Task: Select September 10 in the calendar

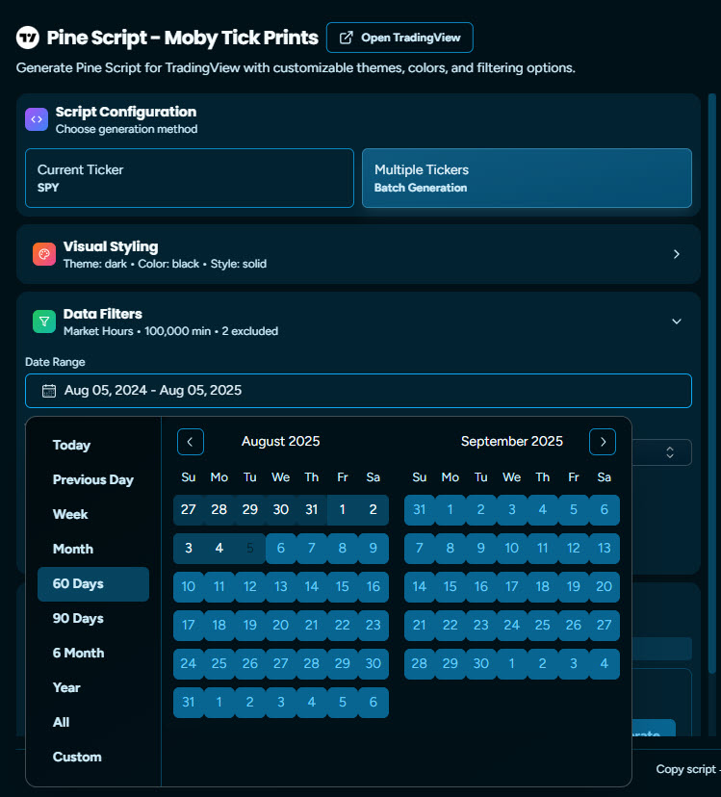Action: (x=511, y=548)
